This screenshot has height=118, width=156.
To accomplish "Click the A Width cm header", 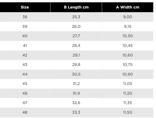I will [x=127, y=7].
